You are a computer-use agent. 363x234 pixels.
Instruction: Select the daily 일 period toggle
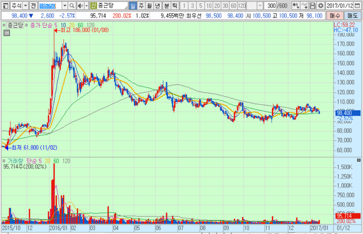[x=133, y=6]
